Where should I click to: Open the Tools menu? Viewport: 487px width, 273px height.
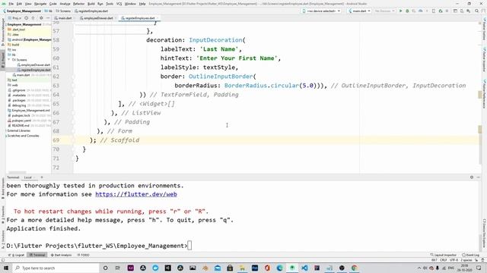pos(110,4)
